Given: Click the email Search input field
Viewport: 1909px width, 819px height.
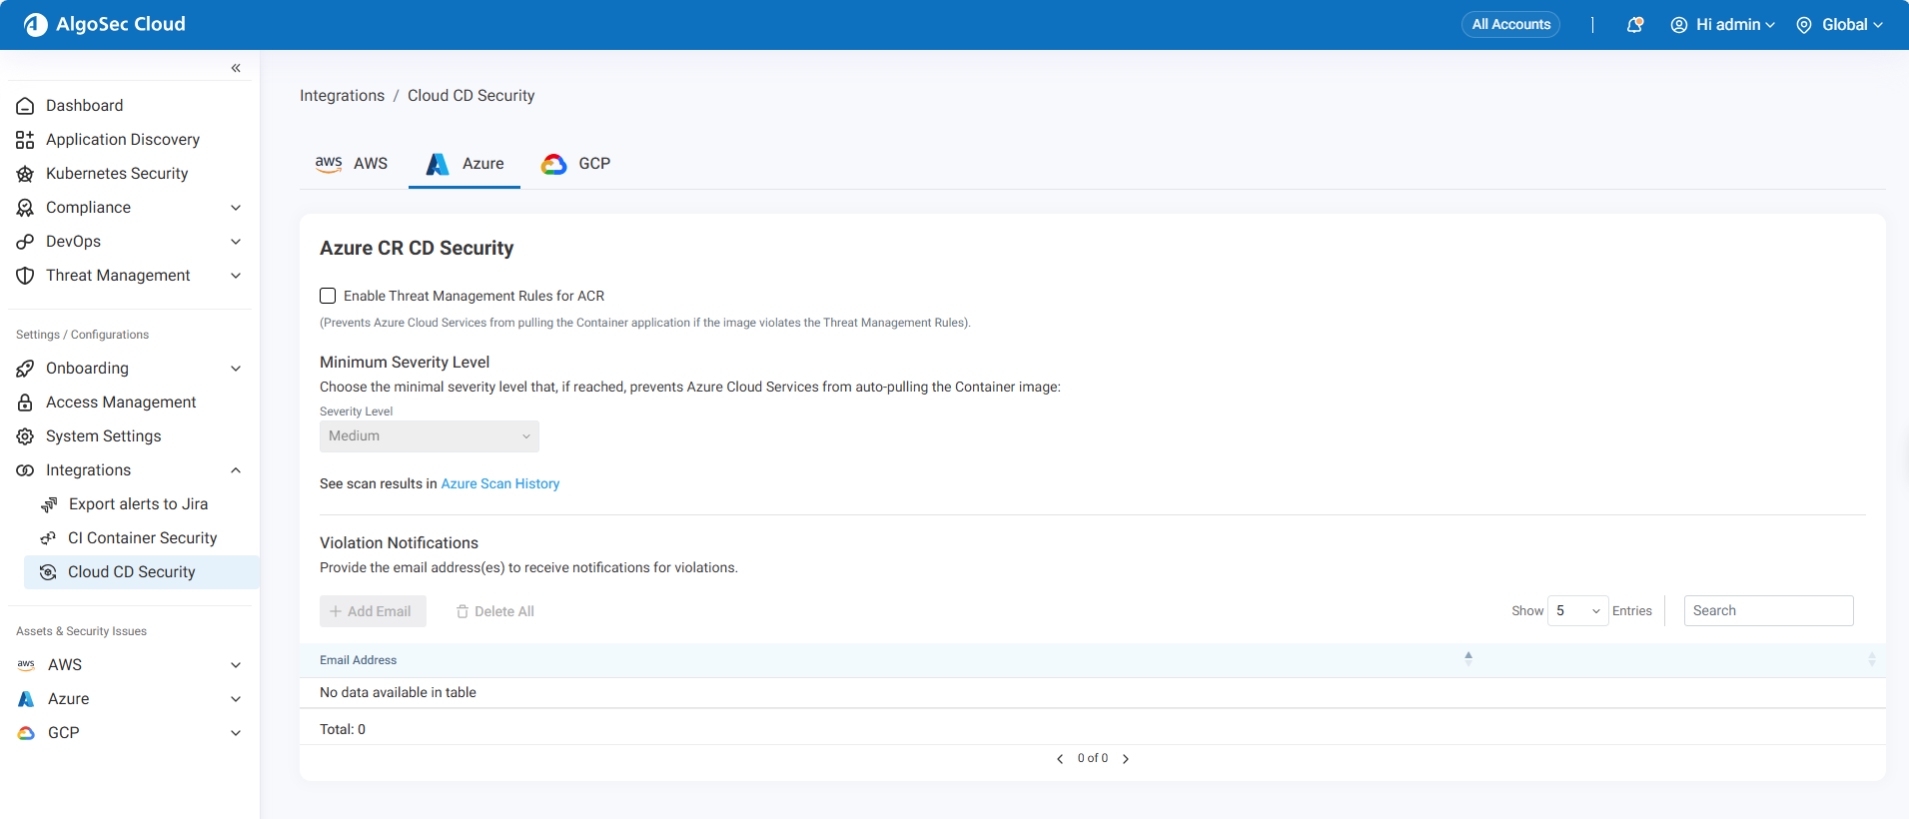Looking at the screenshot, I should [1768, 611].
